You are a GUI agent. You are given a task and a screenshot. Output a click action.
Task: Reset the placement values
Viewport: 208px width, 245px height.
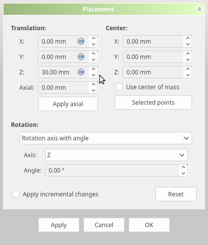(x=176, y=194)
